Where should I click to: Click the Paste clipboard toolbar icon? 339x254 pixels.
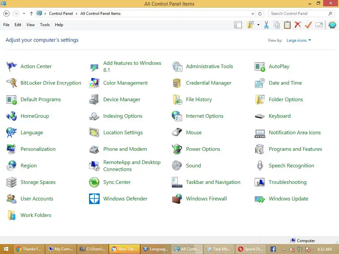click(x=287, y=25)
